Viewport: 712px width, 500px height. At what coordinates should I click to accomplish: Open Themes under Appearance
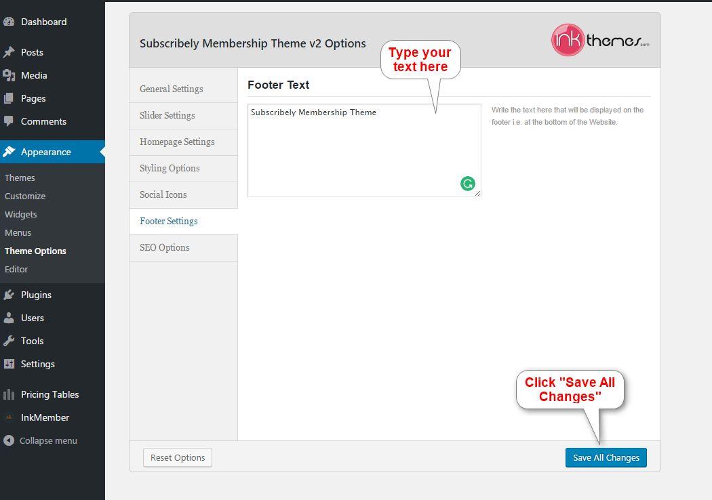(x=20, y=178)
